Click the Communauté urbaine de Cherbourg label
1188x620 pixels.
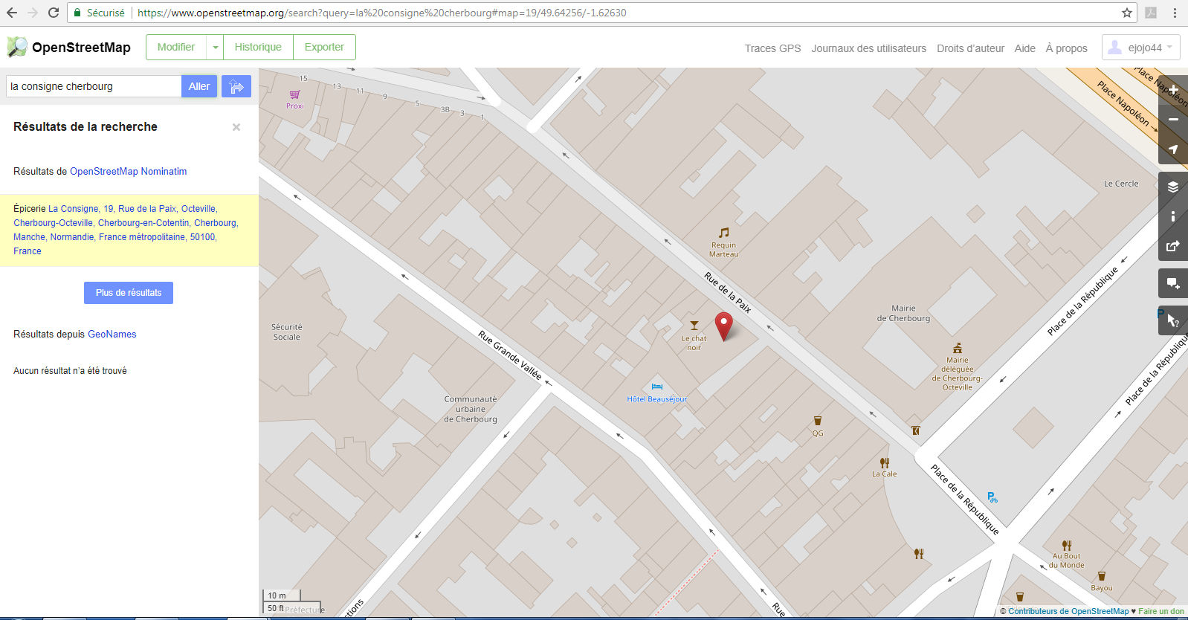(471, 409)
